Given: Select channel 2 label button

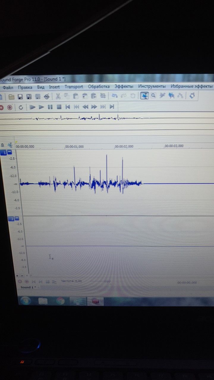Looking at the screenshot, I should (11, 219).
